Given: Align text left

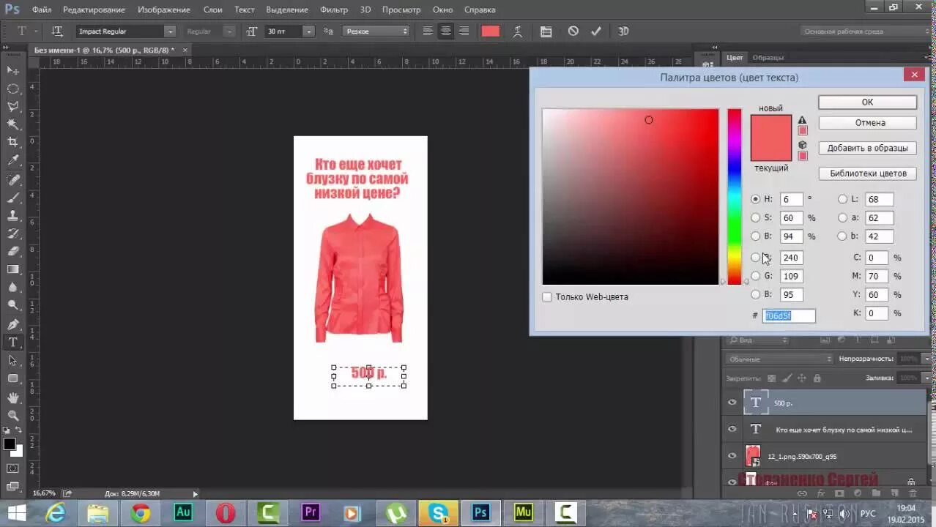Looking at the screenshot, I should (428, 31).
